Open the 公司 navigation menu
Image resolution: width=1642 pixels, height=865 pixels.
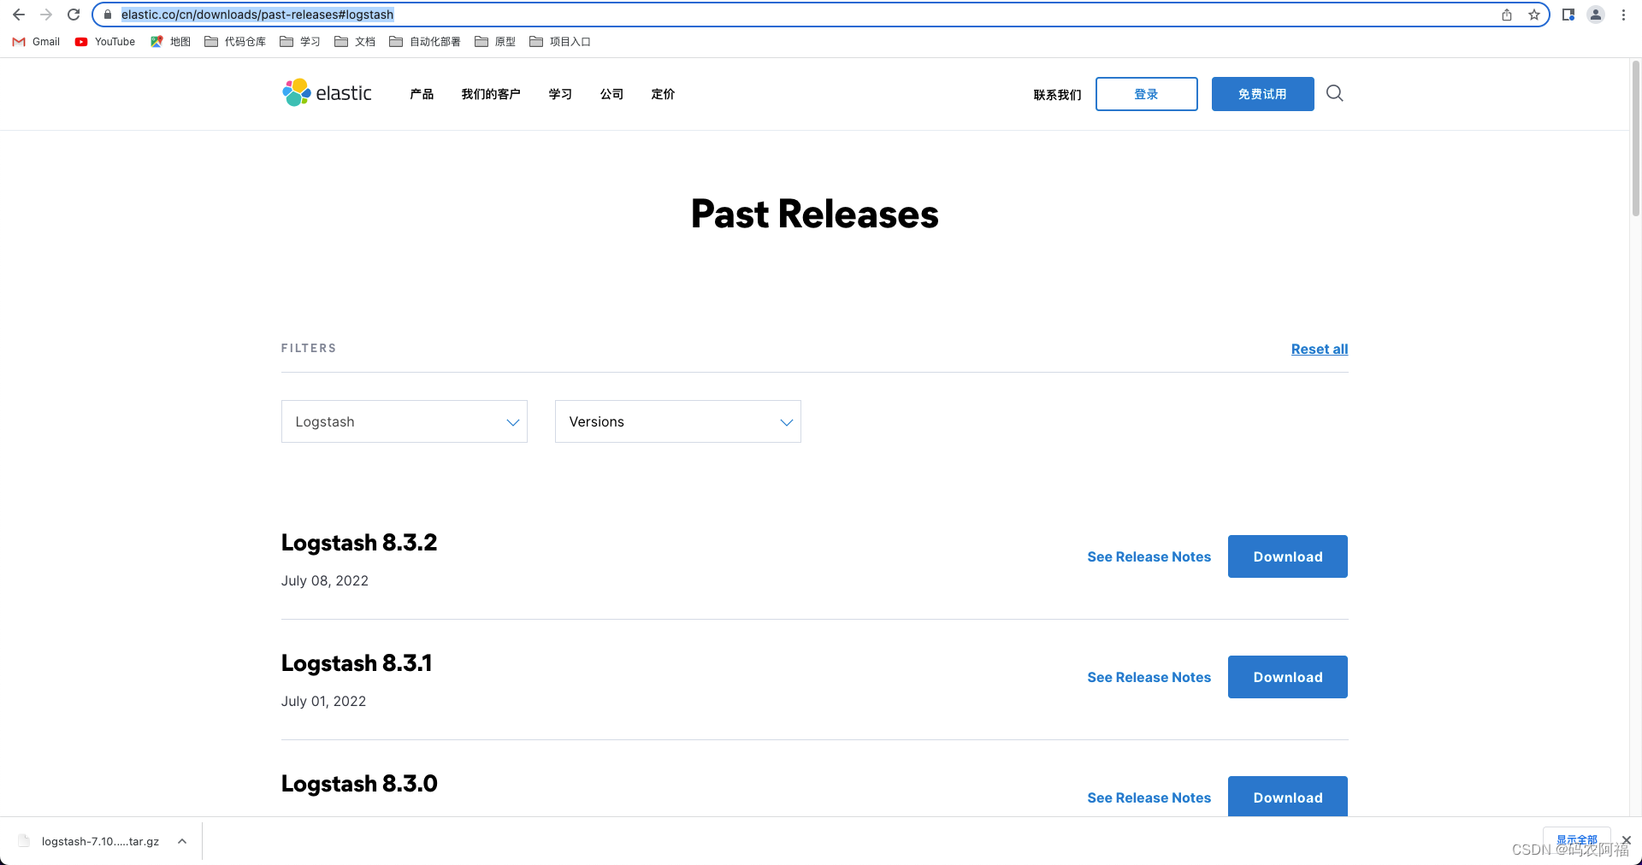(611, 94)
